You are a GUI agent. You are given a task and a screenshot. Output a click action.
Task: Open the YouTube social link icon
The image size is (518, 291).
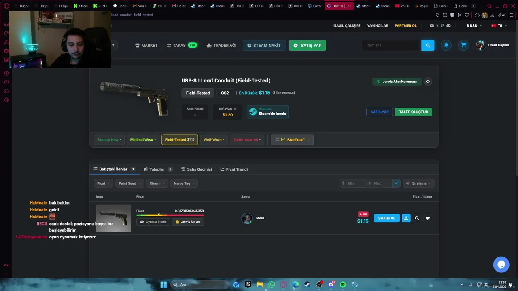[432, 26]
